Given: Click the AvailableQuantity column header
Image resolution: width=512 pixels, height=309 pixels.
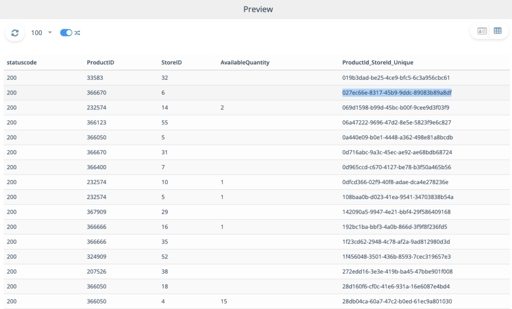Looking at the screenshot, I should 245,62.
